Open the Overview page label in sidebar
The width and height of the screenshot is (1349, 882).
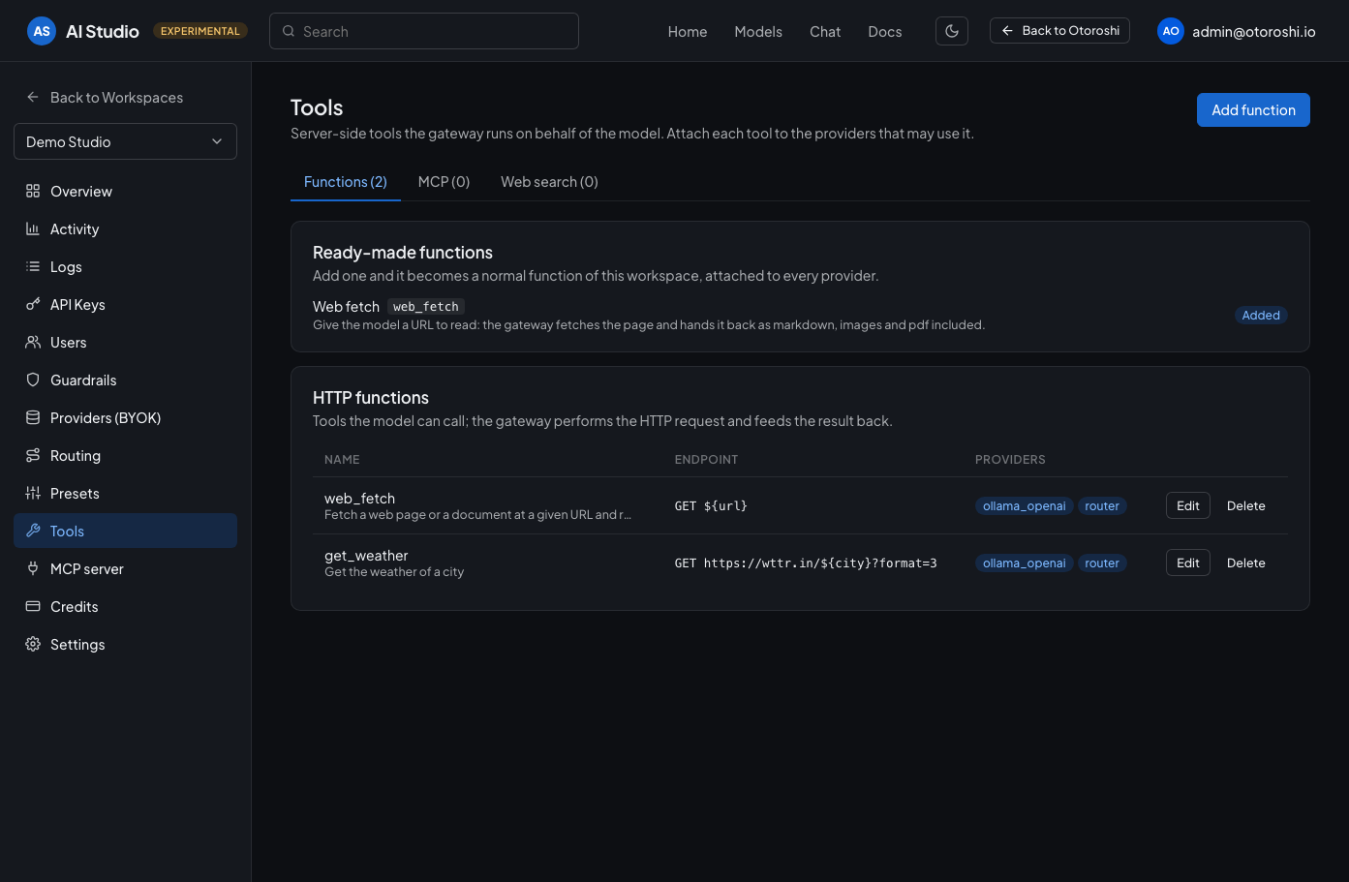81,191
